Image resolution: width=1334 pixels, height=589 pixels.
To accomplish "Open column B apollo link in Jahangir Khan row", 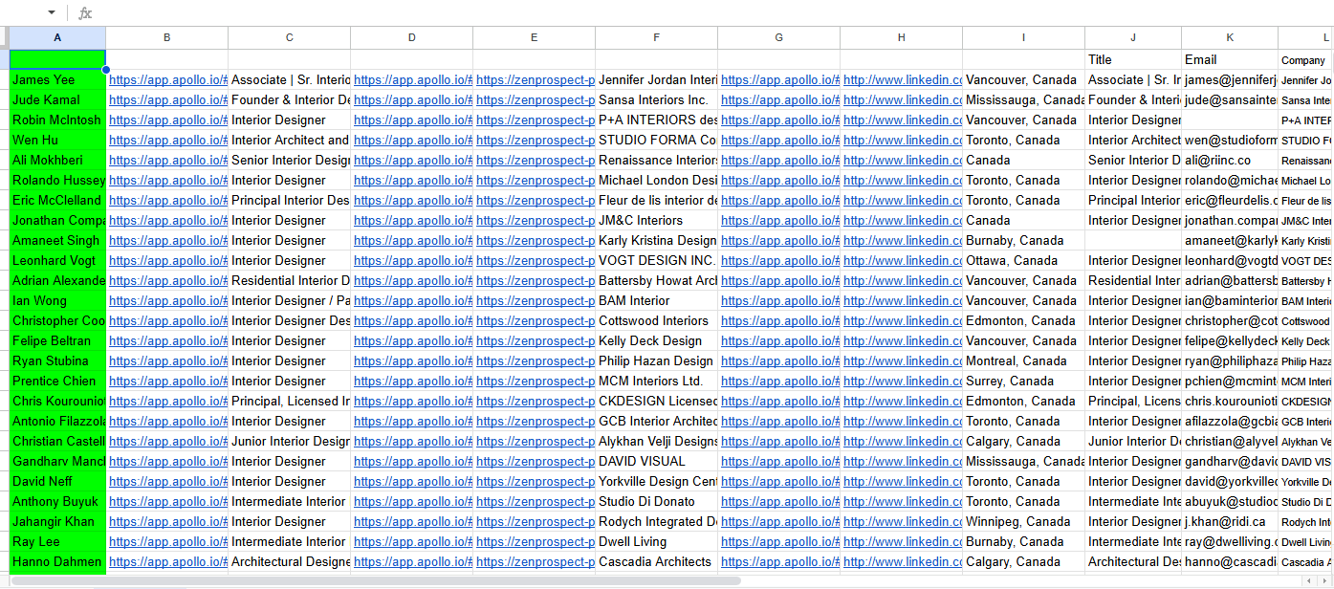I will click(x=167, y=521).
